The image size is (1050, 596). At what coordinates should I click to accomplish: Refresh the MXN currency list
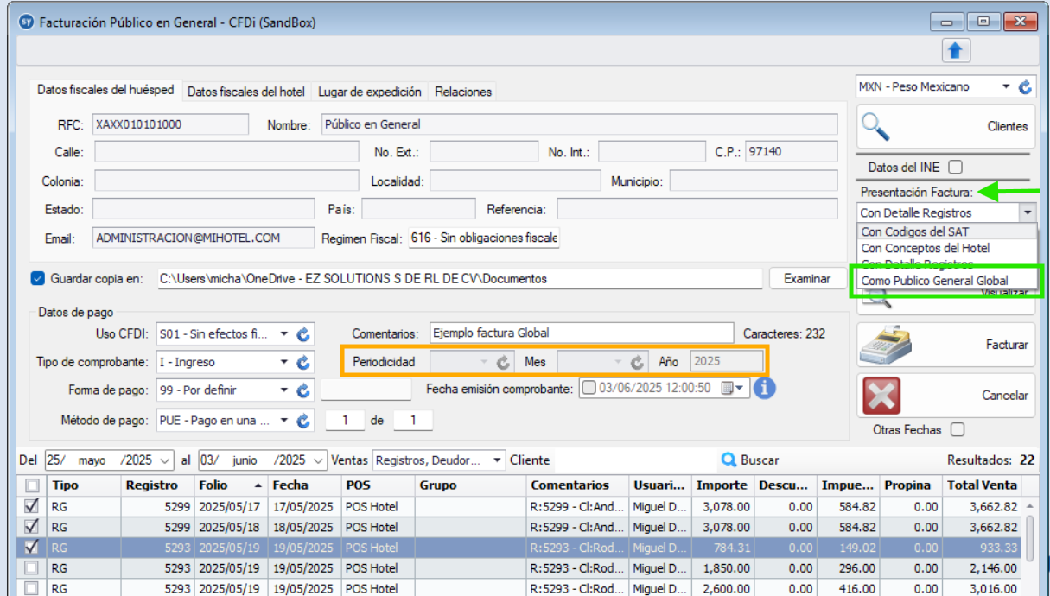(1025, 86)
